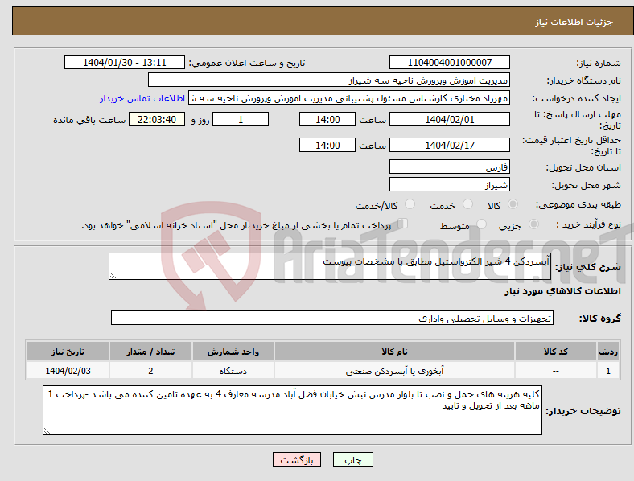Click delivery city field شیراز
The image size is (634, 481).
pyautogui.click(x=449, y=184)
